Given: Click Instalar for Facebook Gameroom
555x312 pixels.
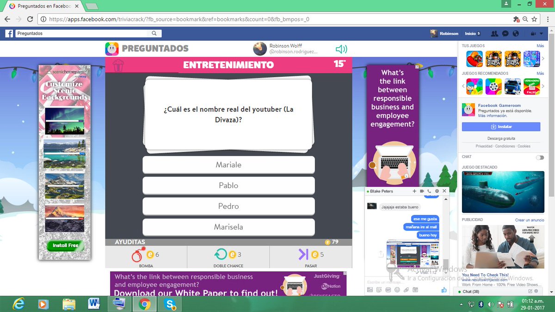Looking at the screenshot, I should [x=501, y=127].
